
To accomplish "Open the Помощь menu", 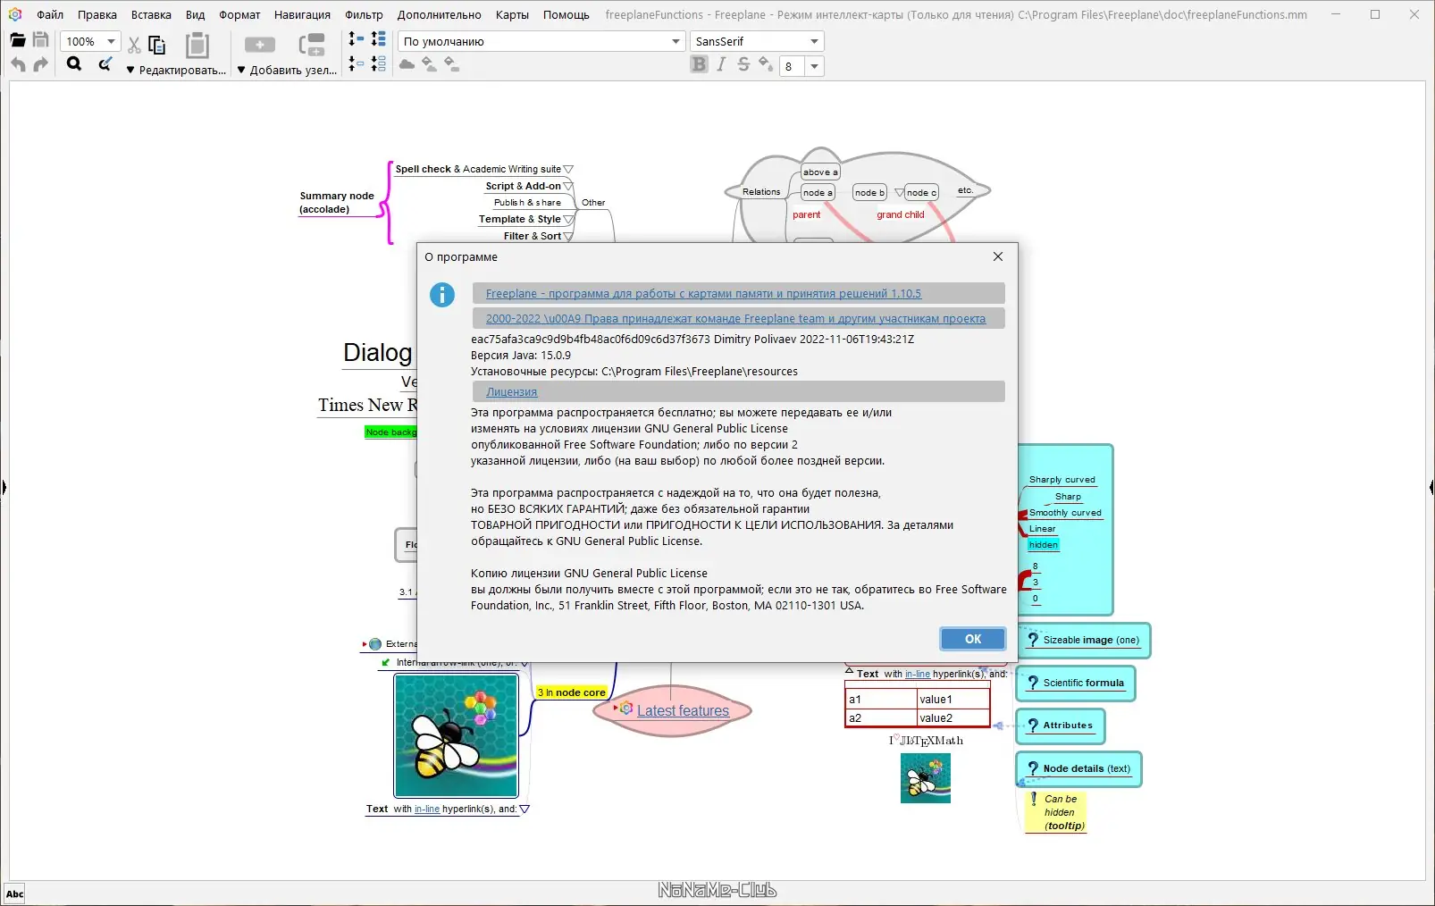I will pyautogui.click(x=566, y=14).
